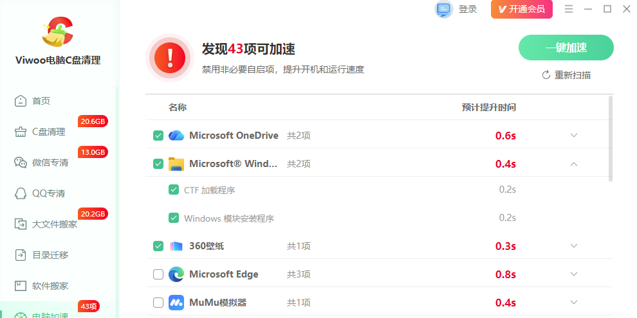
Task: Click the 20.2GB badge on 大文件搬家
Action: pyautogui.click(x=93, y=214)
